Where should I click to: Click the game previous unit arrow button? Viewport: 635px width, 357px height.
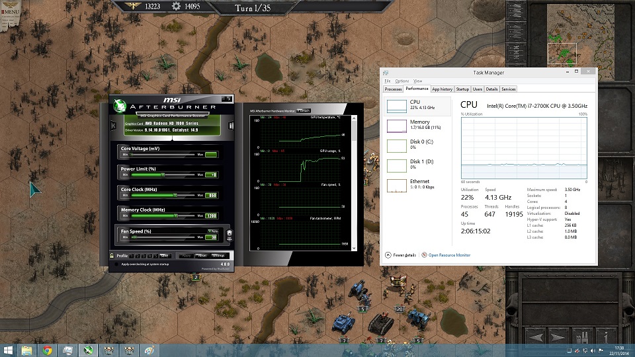[x=536, y=338]
